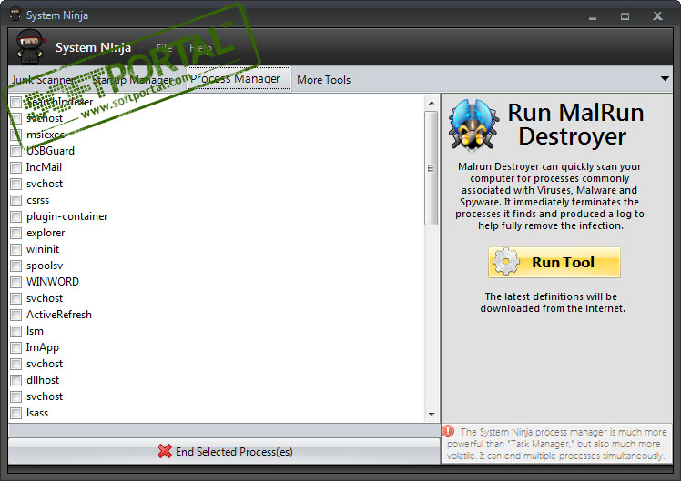Select the Process Manager tab
The height and width of the screenshot is (481, 681).
[x=239, y=78]
